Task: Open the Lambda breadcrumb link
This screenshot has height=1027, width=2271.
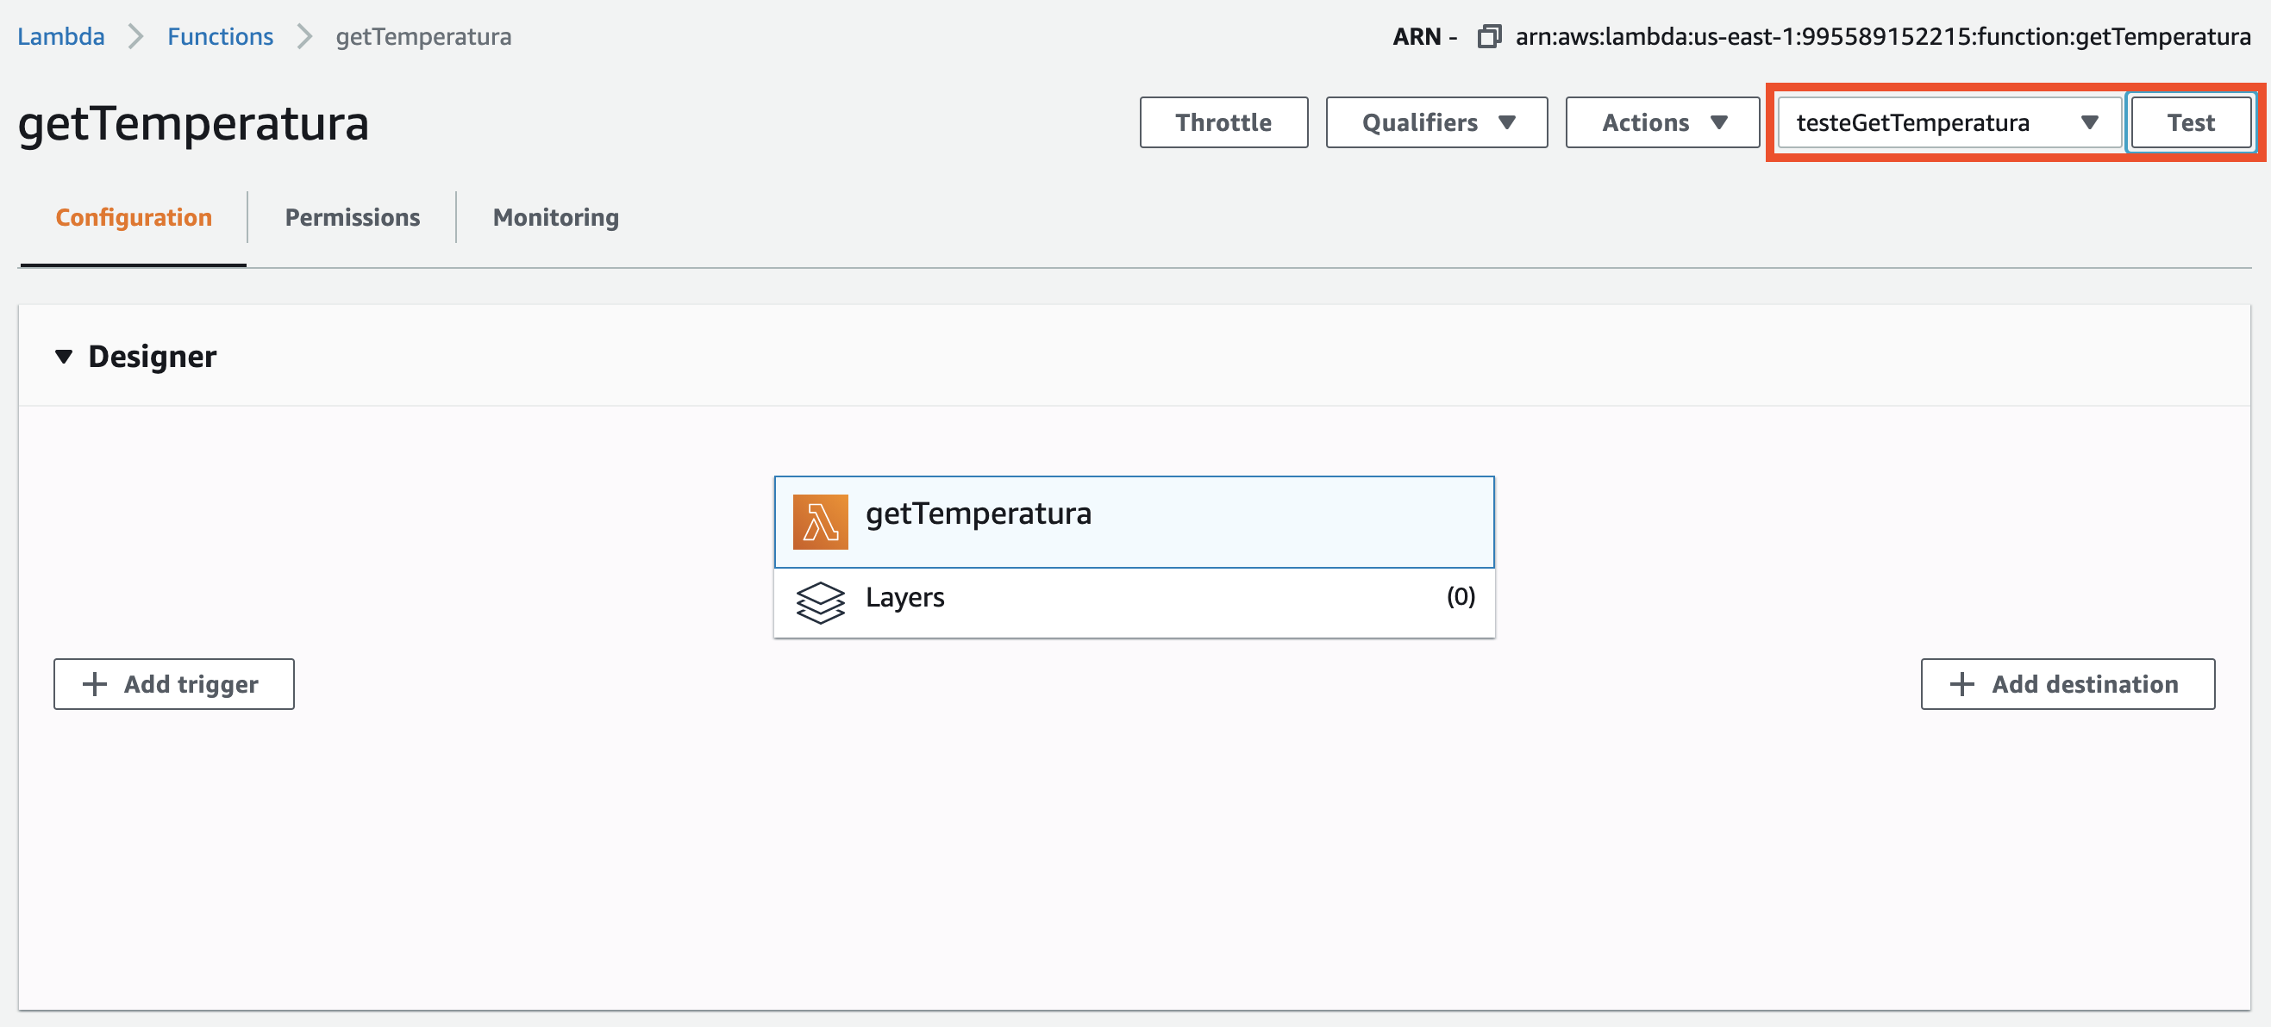Action: [61, 37]
